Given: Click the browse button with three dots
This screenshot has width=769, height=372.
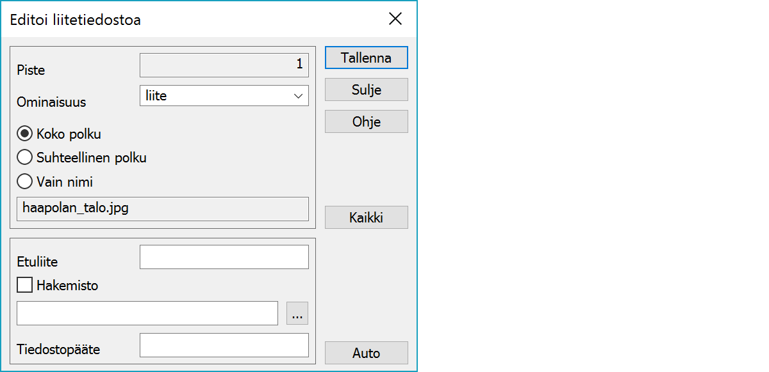Looking at the screenshot, I should [x=297, y=313].
